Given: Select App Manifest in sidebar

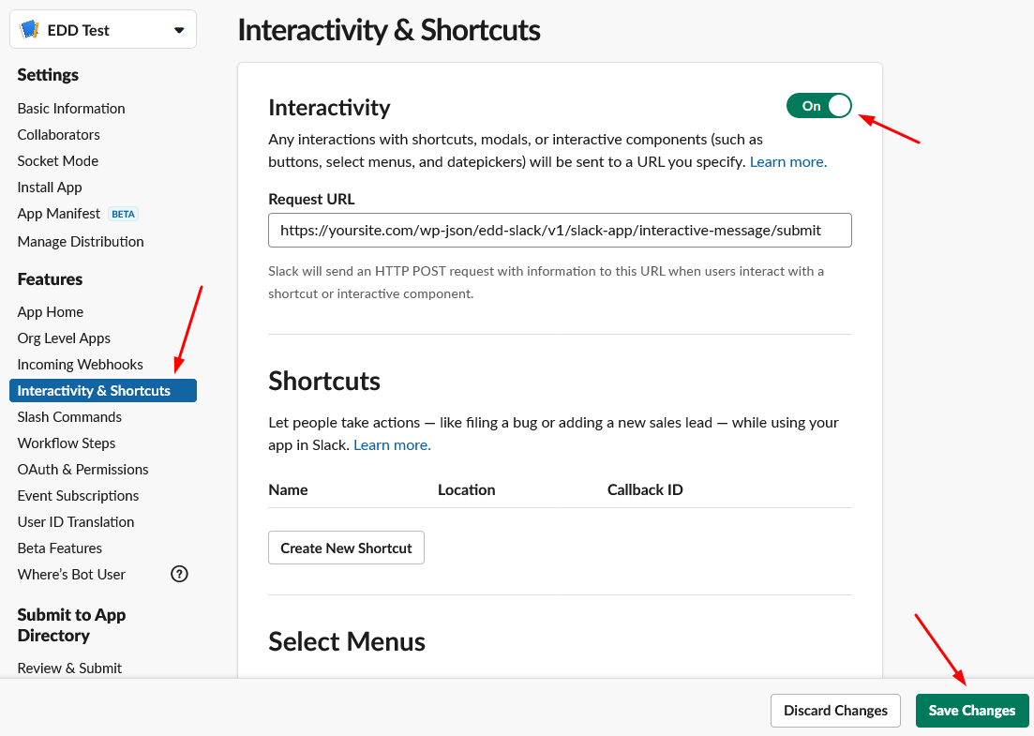Looking at the screenshot, I should click(x=59, y=214).
